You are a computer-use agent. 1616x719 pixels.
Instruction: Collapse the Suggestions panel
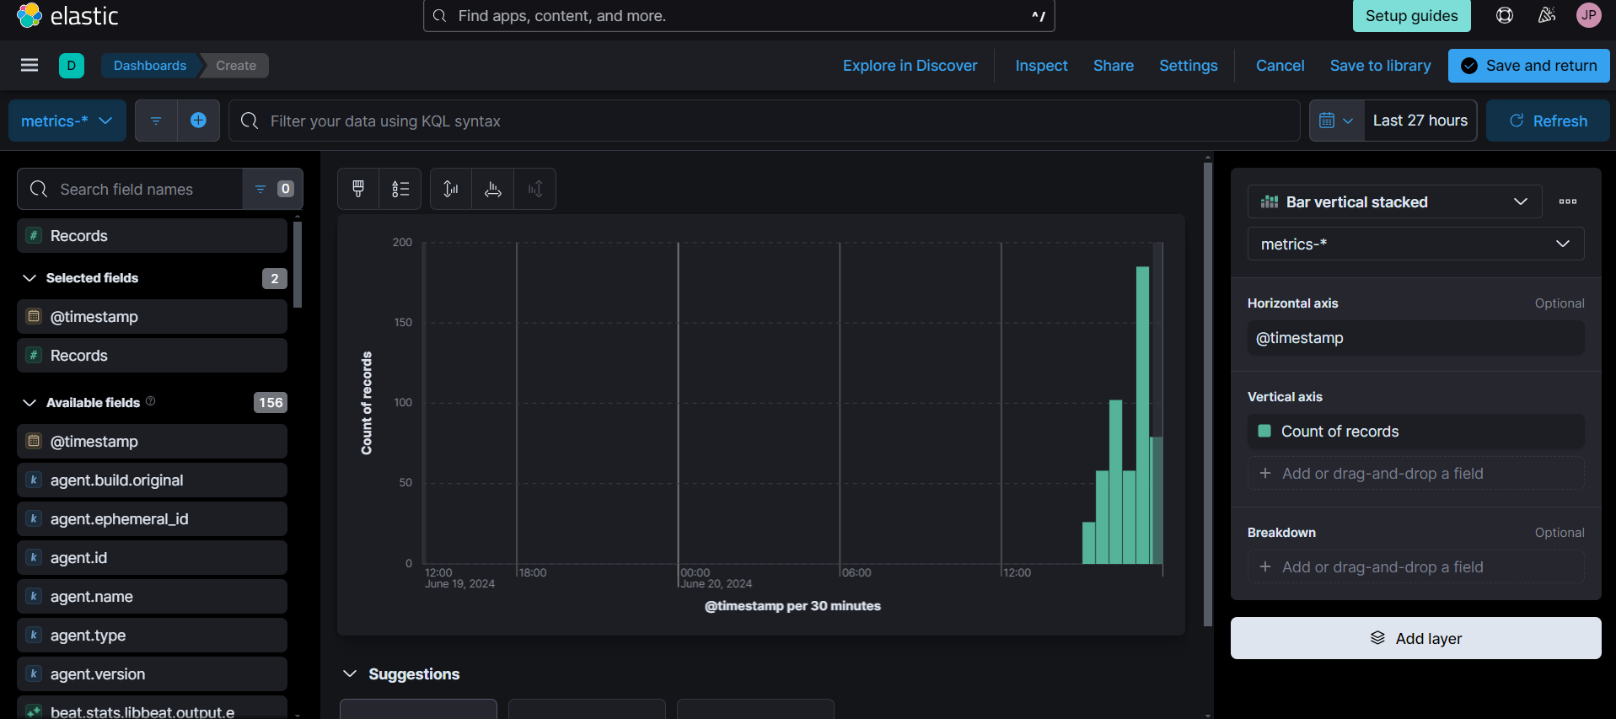350,673
